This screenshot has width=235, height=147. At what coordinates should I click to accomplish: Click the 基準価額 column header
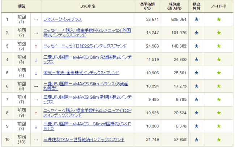tap(147, 6)
